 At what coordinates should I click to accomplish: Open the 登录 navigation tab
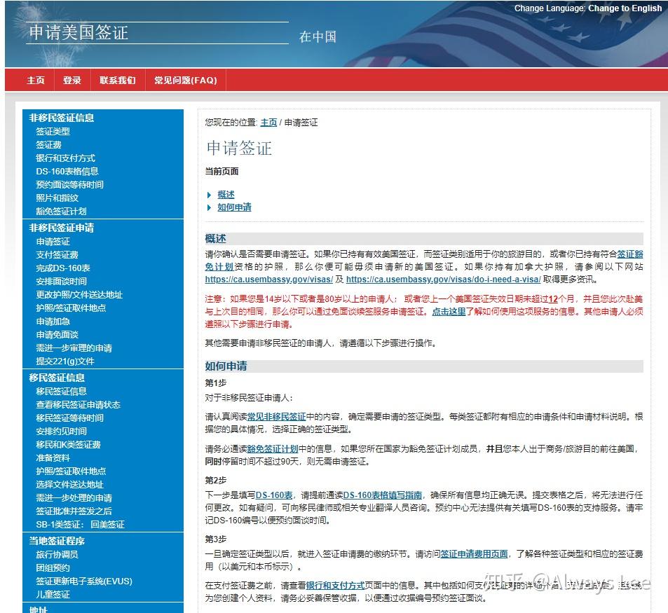tap(72, 80)
